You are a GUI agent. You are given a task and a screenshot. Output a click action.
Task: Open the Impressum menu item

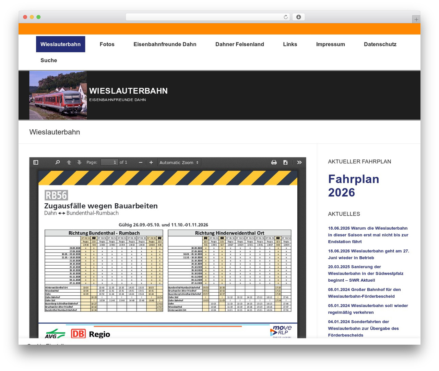tap(331, 44)
